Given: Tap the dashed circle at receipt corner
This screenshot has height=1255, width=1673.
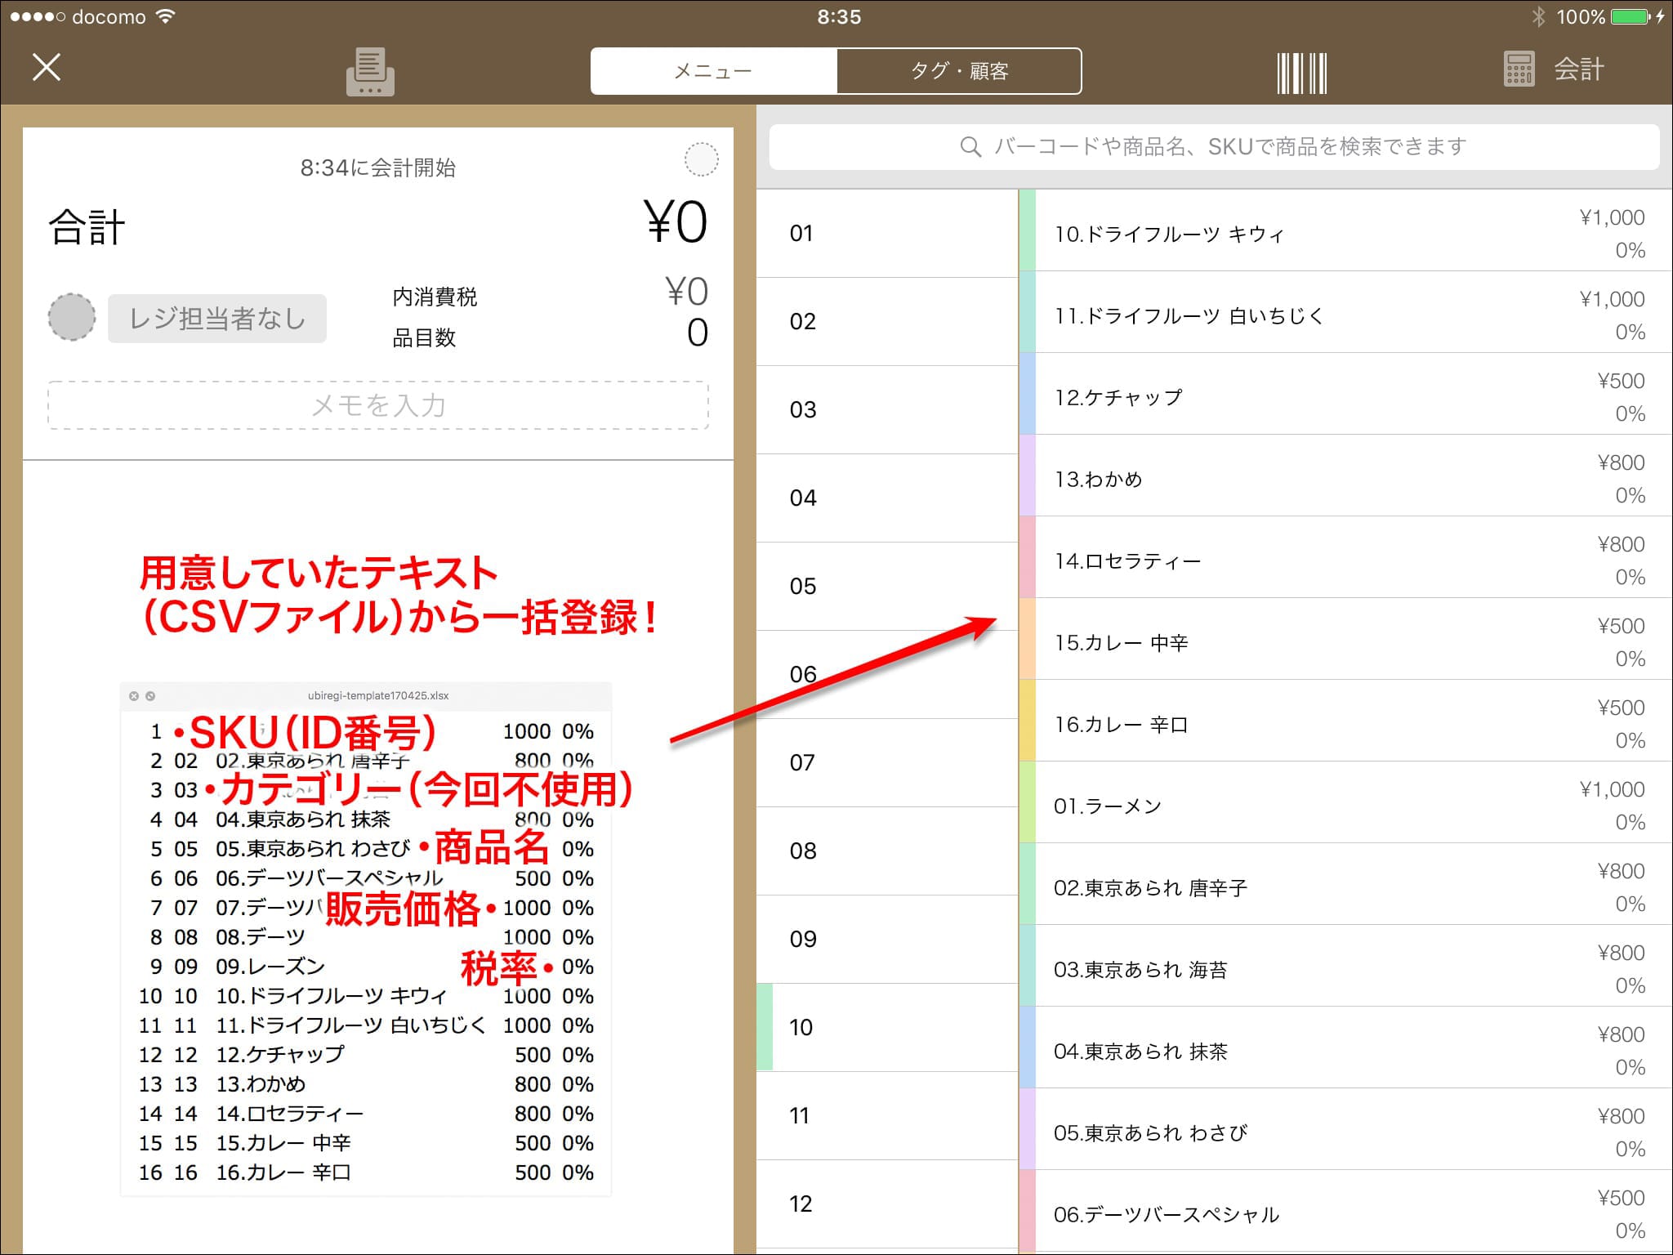Looking at the screenshot, I should (x=701, y=159).
